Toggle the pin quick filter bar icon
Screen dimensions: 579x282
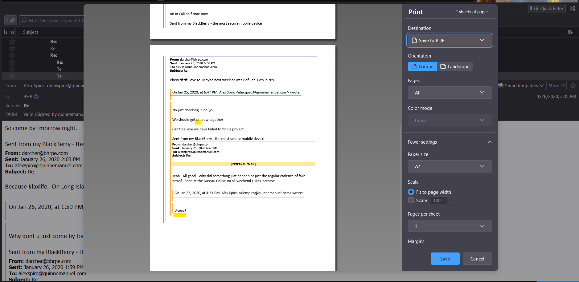[x=11, y=20]
